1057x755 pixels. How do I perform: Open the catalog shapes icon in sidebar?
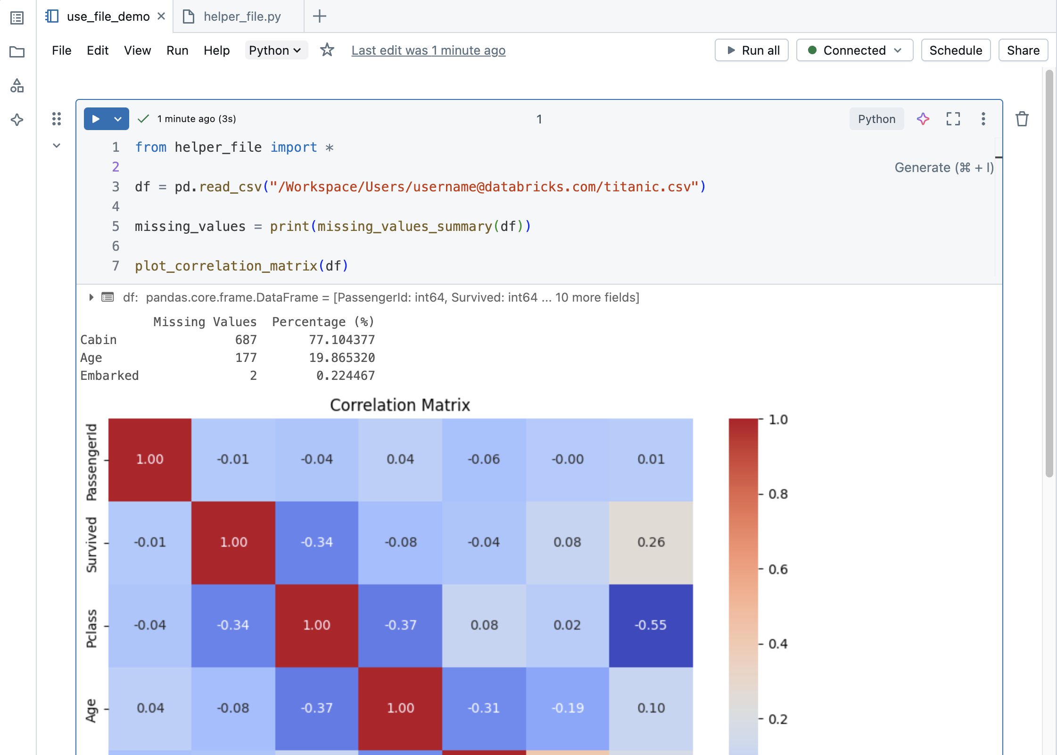[17, 86]
